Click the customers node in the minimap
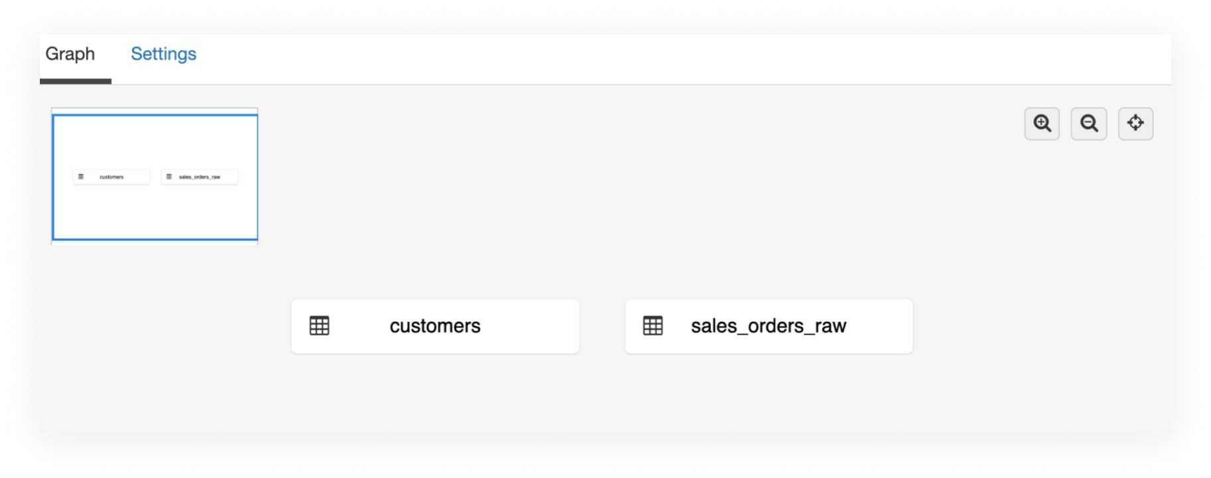Screen dimensions: 1211x478 (112, 177)
